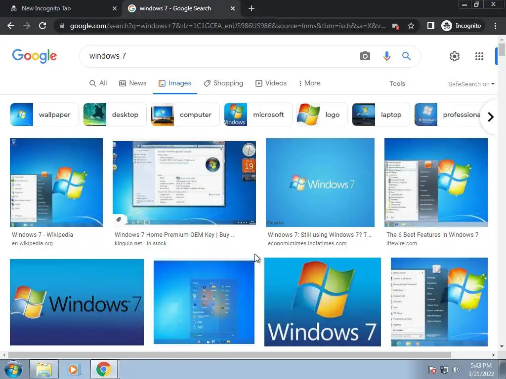Click the blue magnifier search button
Viewport: 506px width, 379px height.
(x=406, y=56)
